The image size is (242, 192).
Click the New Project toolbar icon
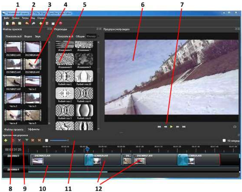tap(7, 23)
